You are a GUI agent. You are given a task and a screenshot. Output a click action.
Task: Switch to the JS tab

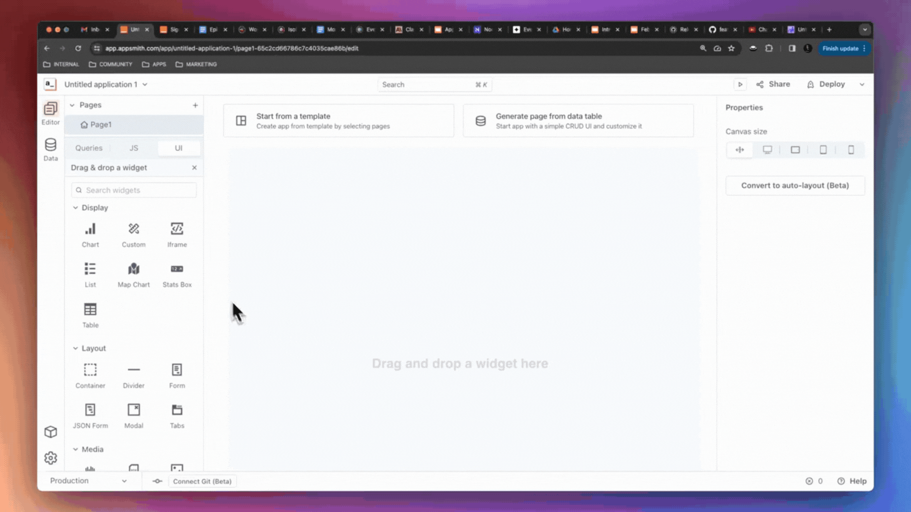(133, 148)
